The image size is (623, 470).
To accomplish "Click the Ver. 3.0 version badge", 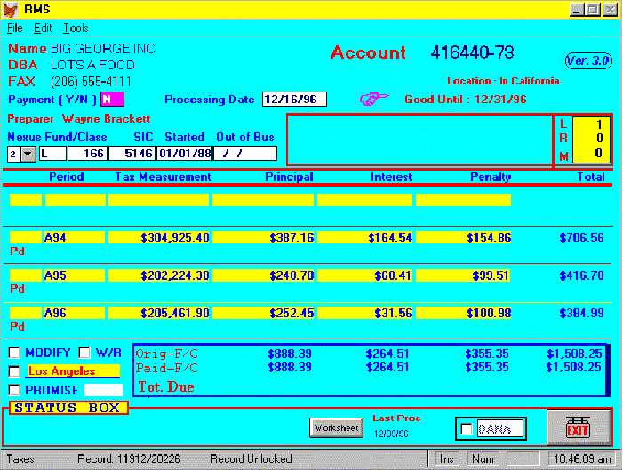I will tap(588, 60).
